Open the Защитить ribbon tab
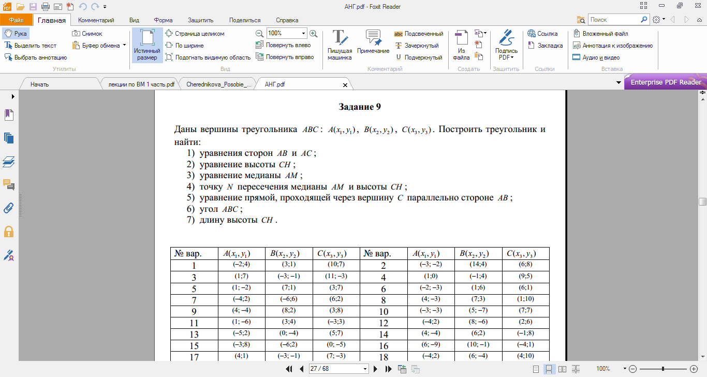Screen dimensions: 707x377 coord(201,20)
